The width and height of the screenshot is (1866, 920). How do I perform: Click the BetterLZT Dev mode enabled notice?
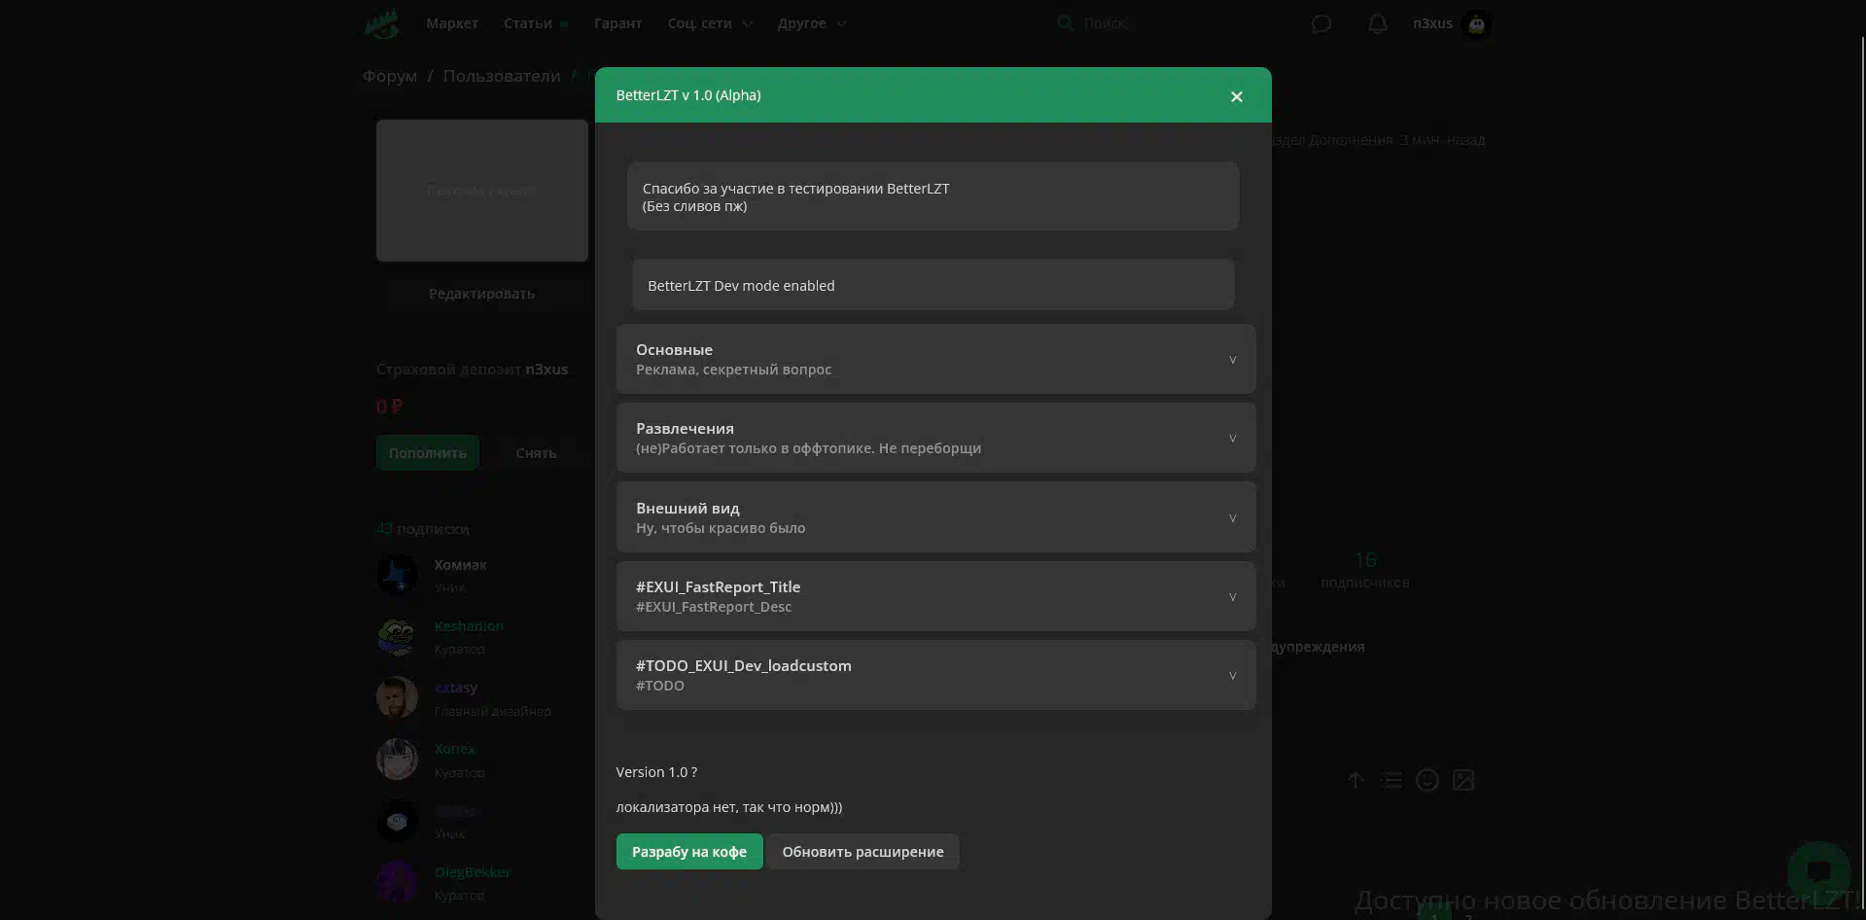pyautogui.click(x=933, y=285)
